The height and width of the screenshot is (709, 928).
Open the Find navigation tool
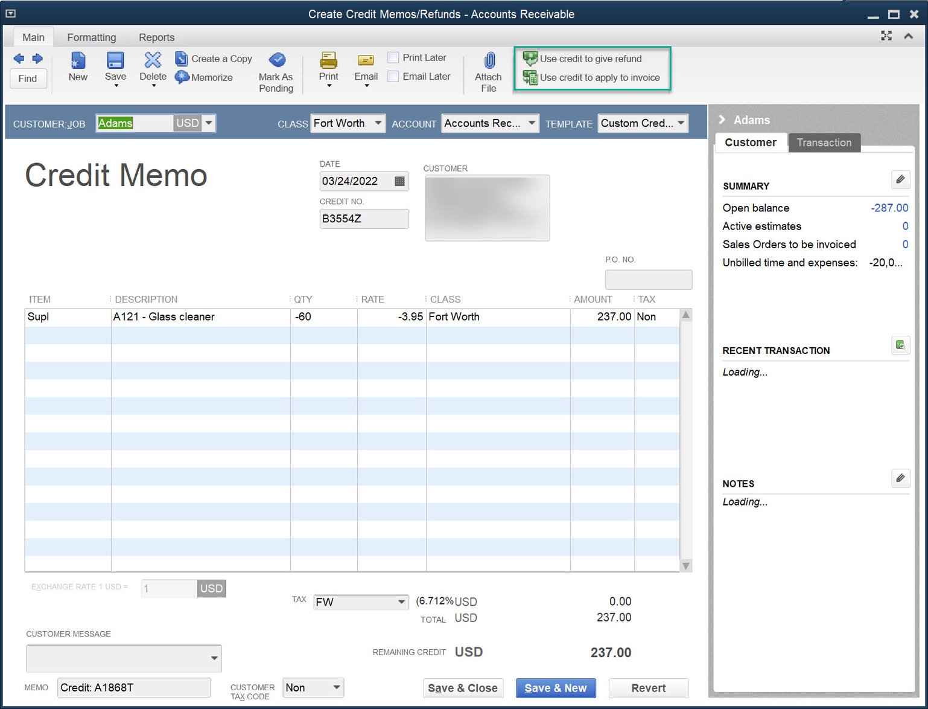[28, 79]
